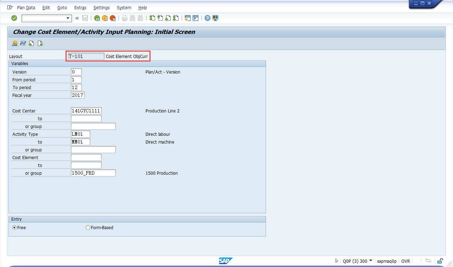The height and width of the screenshot is (267, 453).
Task: Click the Cost Center field 141GYC1111
Action: pyautogui.click(x=86, y=111)
